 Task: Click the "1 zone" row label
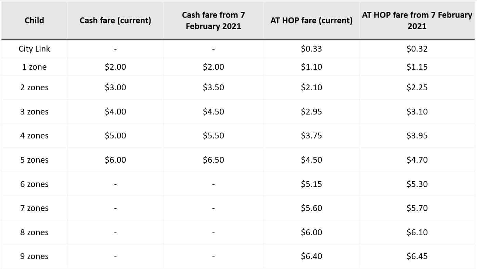point(34,67)
